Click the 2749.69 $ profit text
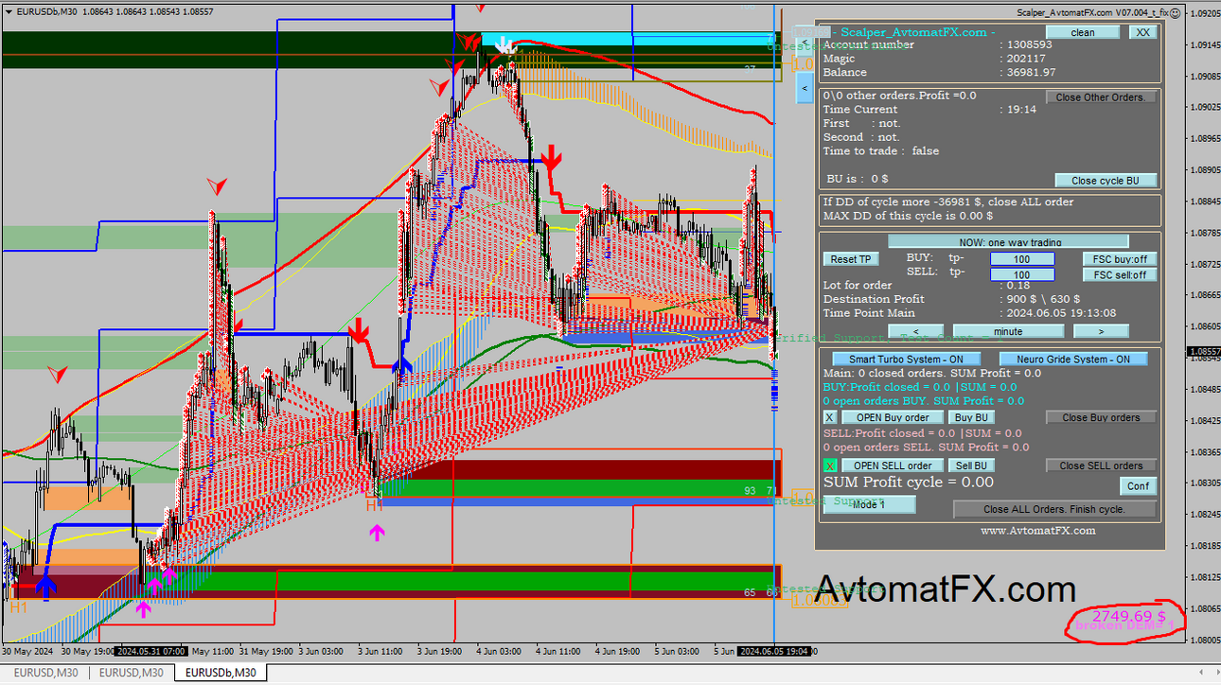The image size is (1221, 685). coord(1128,616)
